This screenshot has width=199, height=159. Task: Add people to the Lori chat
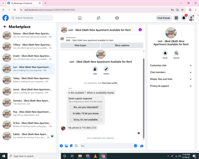(x=95, y=69)
